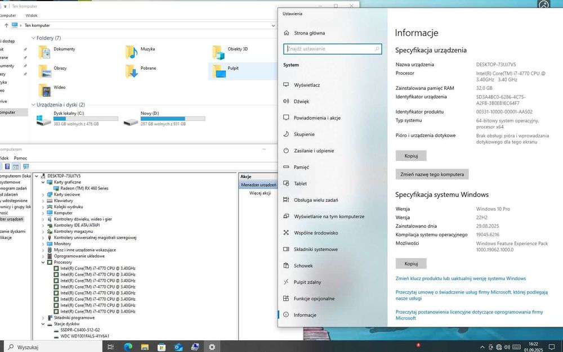
Task: Select Nowy (D:) drive
Action: click(x=164, y=119)
